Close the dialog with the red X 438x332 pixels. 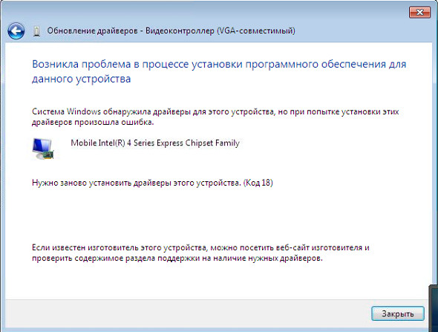click(419, 13)
